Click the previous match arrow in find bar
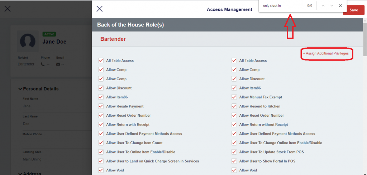Screen dimensions: 367x175 (x=323, y=6)
